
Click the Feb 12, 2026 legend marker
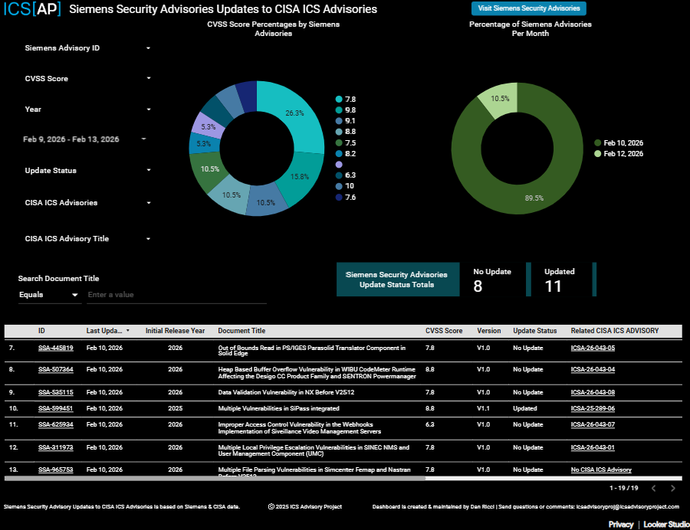pos(598,154)
